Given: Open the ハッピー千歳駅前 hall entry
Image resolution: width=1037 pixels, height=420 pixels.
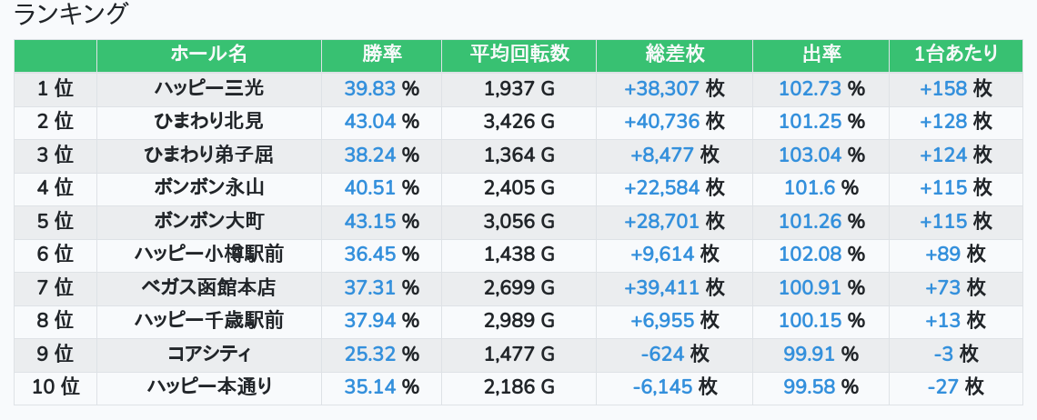Looking at the screenshot, I should tap(209, 321).
